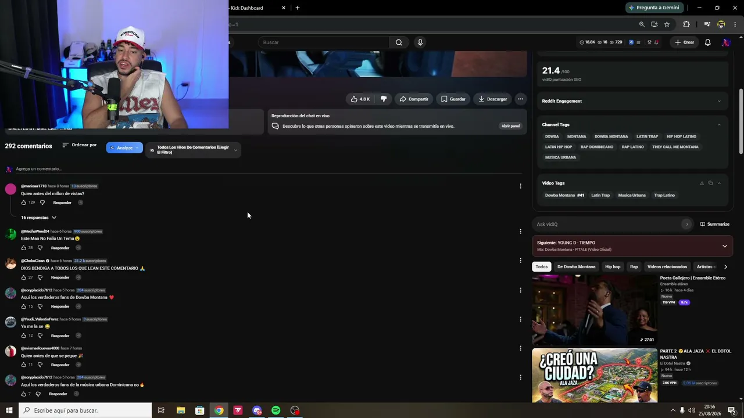Open the Chrome extensions puzzle icon

(686, 24)
